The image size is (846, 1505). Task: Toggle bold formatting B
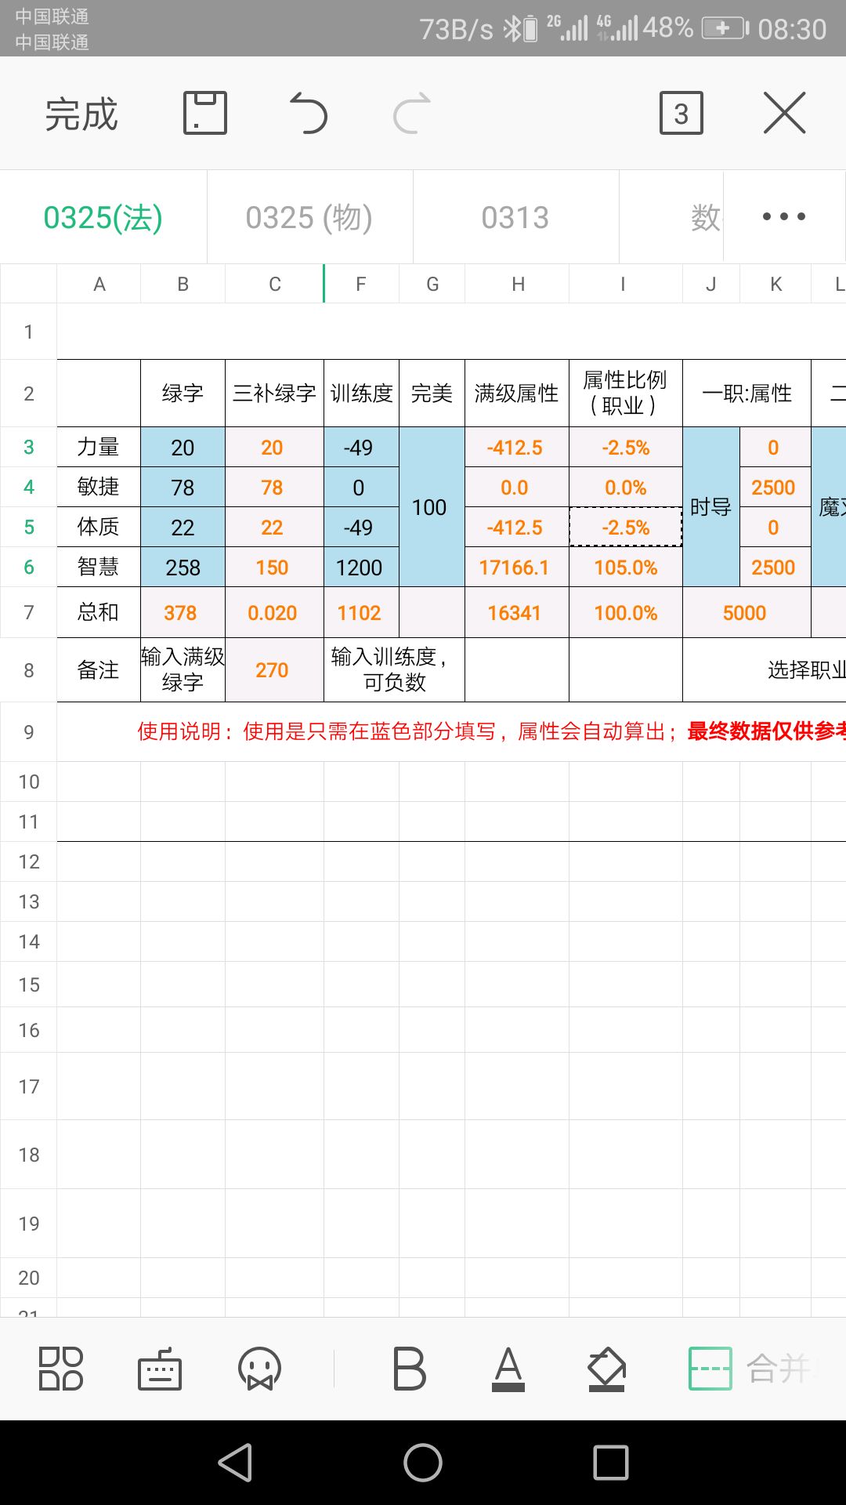click(x=409, y=1369)
